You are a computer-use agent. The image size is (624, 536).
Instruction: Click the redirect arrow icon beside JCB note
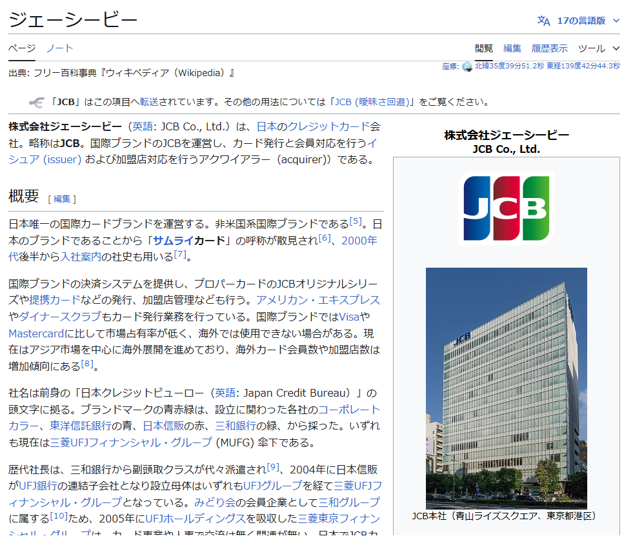37,103
